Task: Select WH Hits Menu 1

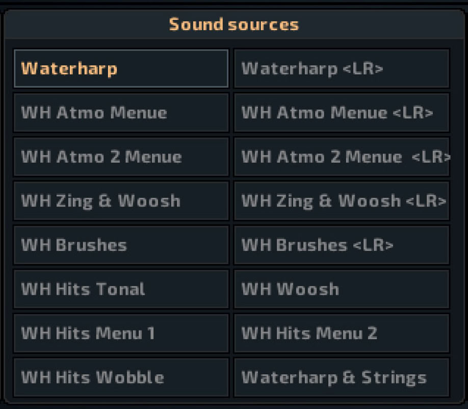Action: point(121,333)
